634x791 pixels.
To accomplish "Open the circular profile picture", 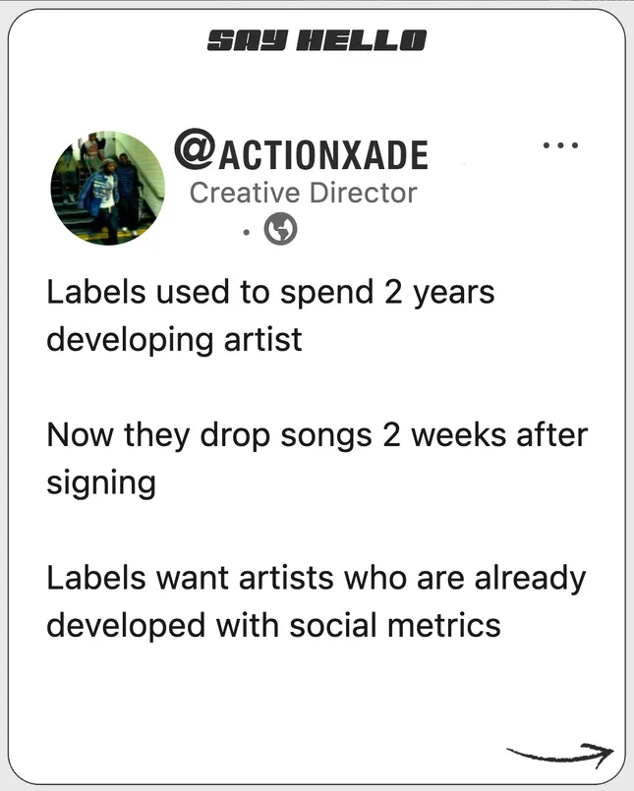I will point(107,188).
